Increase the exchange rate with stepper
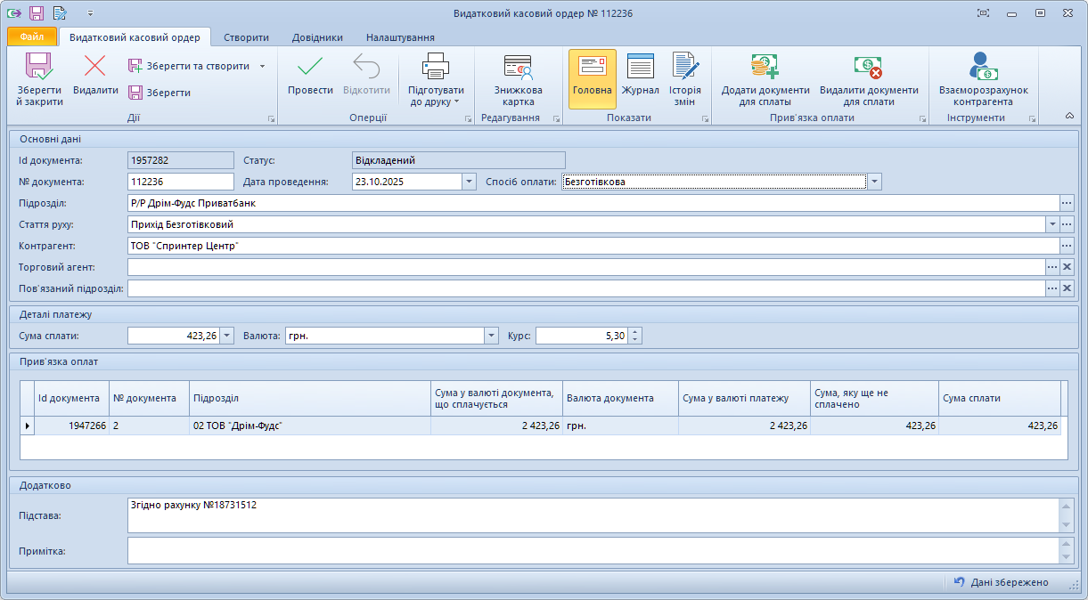The height and width of the screenshot is (600, 1088). pyautogui.click(x=634, y=332)
